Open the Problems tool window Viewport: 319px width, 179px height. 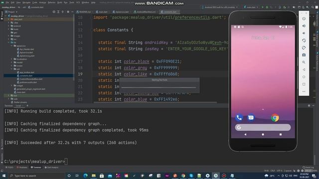click(x=22, y=168)
